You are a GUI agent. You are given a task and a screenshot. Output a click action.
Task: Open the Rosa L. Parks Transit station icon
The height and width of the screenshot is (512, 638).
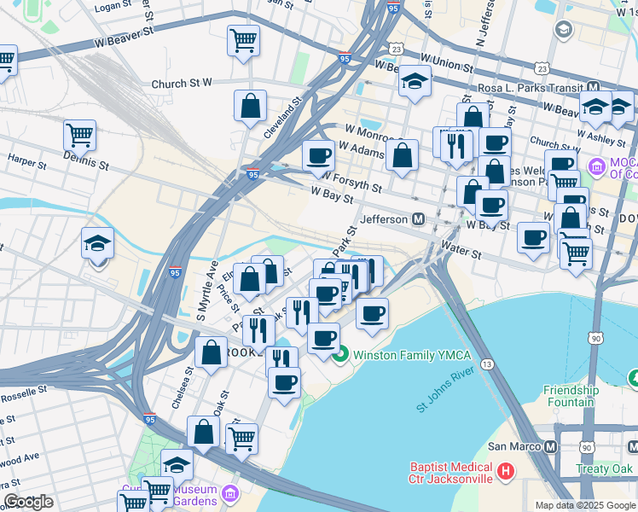(x=593, y=87)
